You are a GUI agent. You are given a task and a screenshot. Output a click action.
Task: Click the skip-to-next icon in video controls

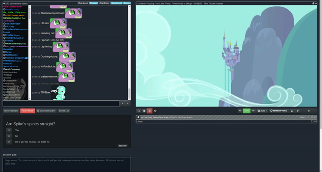309,111
